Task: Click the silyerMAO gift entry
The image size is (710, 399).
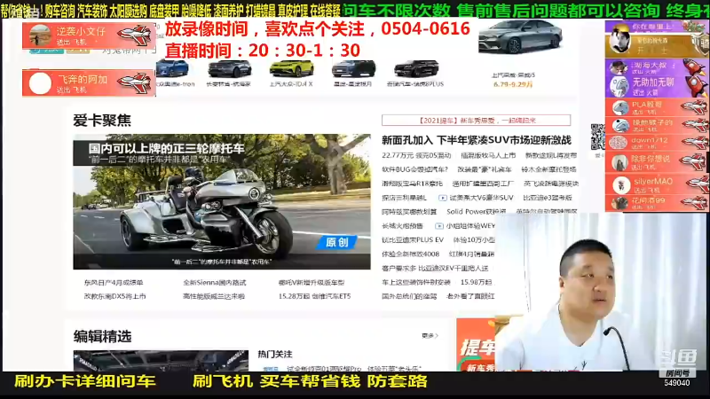Action: (x=657, y=184)
